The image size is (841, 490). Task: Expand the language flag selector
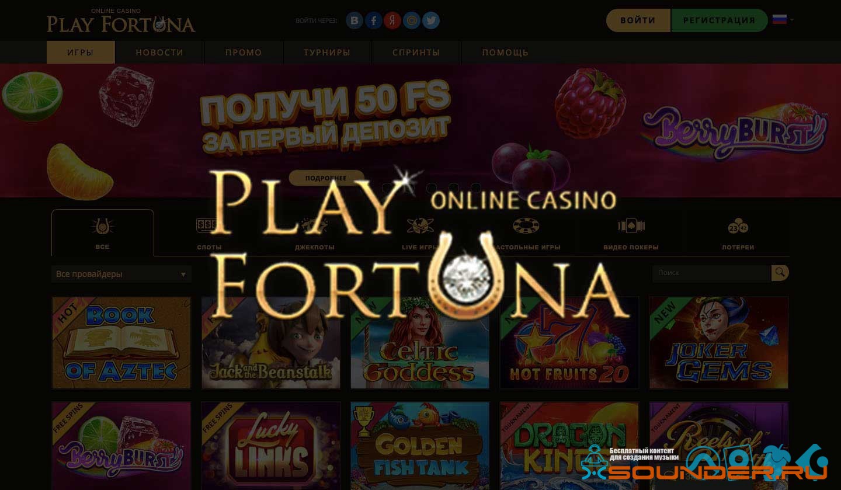tap(783, 20)
